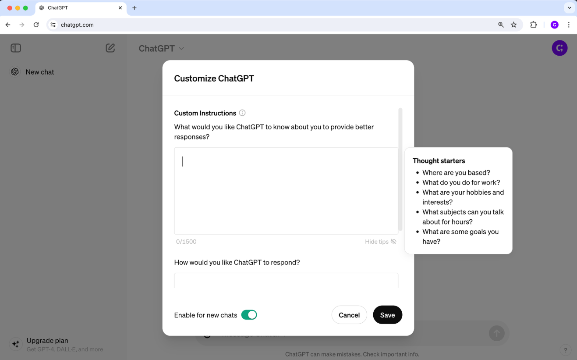Click into the about-you text box
The image size is (577, 360).
[286, 191]
